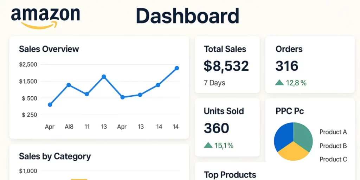Click the Dashboard page title
Screen dimensions: 360x180
(187, 16)
